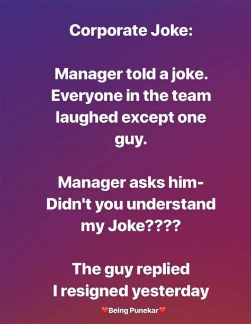Click the line Didn't you understand
251x324 pixels.
[x=131, y=204]
